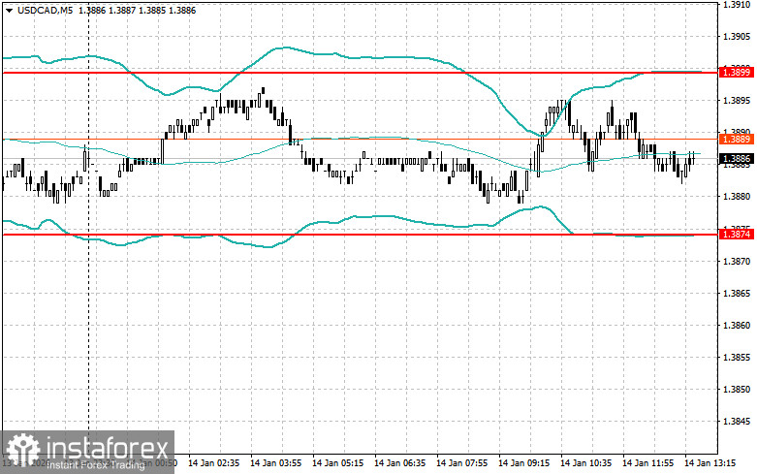Select the orange 1.3889 price level label
Viewport: 757px width, 474px height.
click(737, 140)
